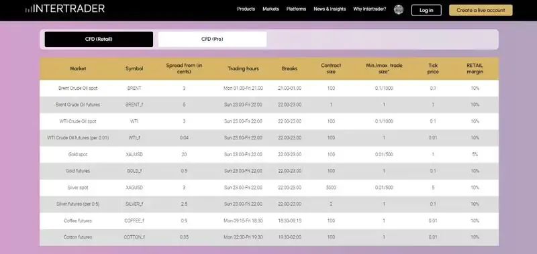Image resolution: width=537 pixels, height=254 pixels.
Task: Click the 19.30-02.00 breaks cell
Action: pos(289,237)
